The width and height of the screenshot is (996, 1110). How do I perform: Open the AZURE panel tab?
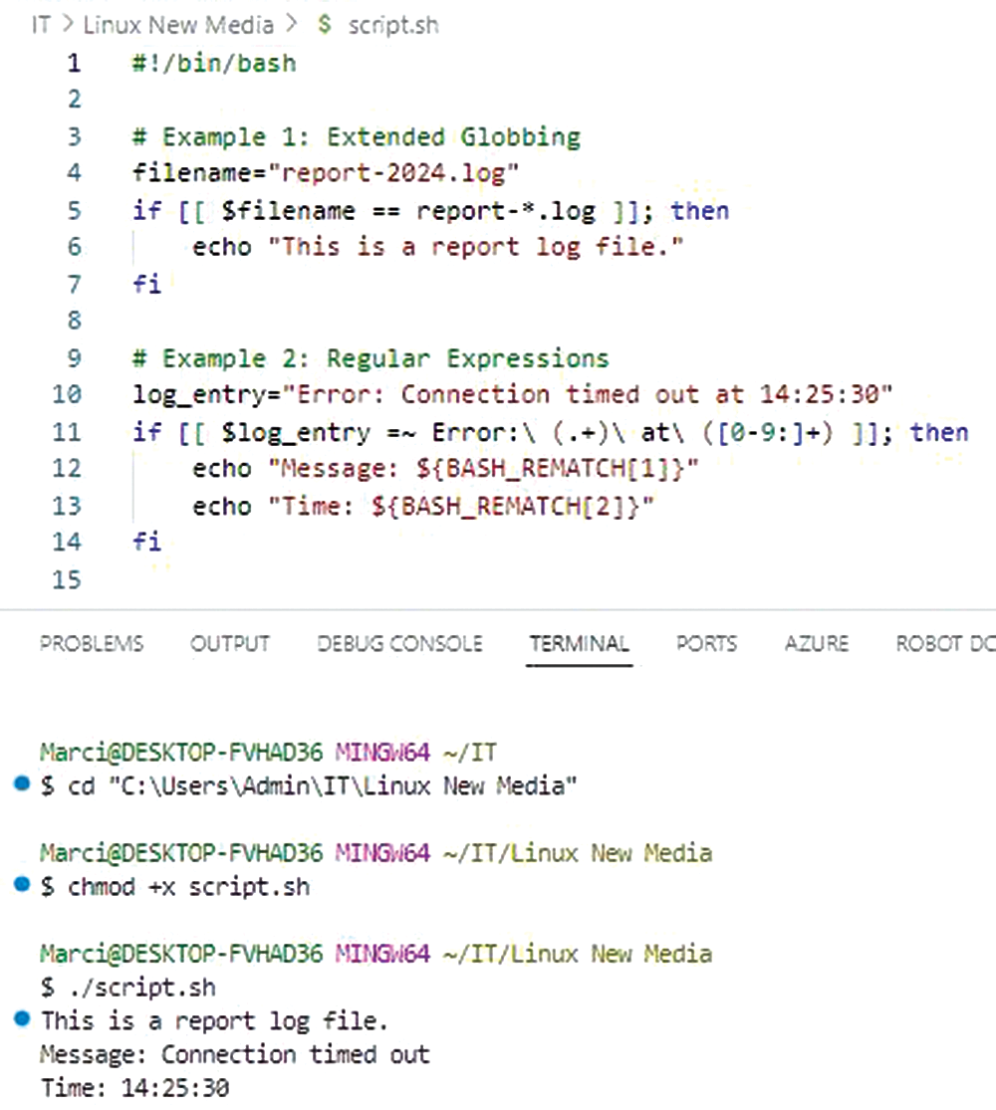point(816,643)
